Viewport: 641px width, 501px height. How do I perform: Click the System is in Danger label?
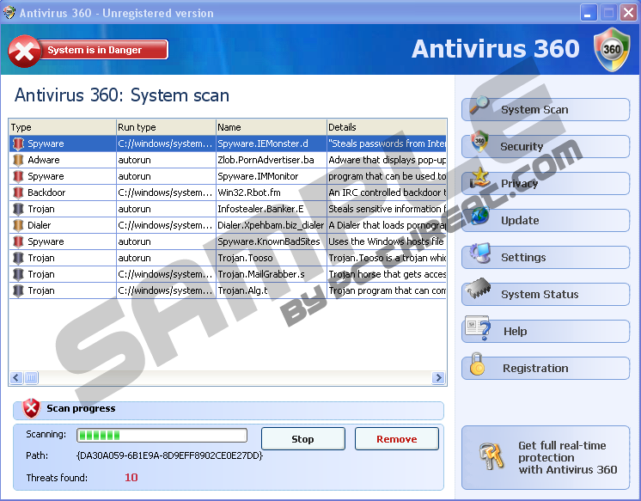(95, 50)
